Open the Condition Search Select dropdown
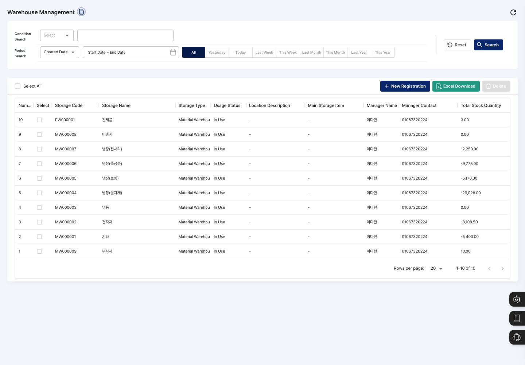The width and height of the screenshot is (525, 365). point(57,35)
